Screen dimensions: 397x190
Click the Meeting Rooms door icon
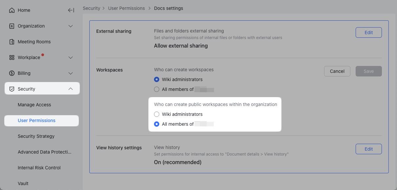click(x=12, y=42)
